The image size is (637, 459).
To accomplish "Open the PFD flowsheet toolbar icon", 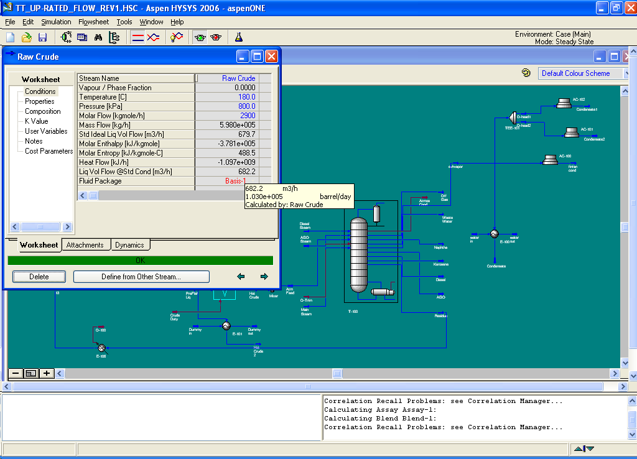I will pos(66,38).
